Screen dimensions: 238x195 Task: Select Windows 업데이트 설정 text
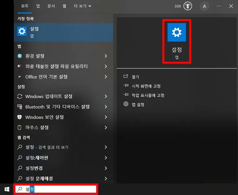[49, 96]
